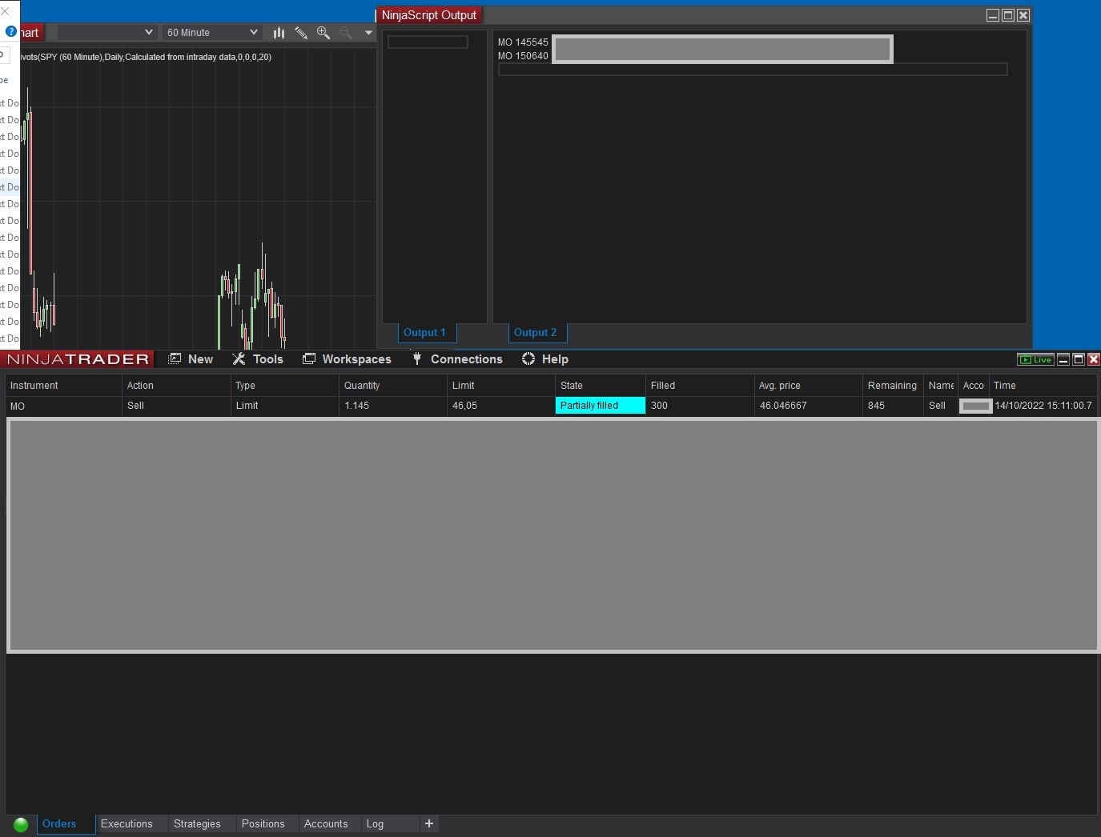Switch to the Output 1 tab
This screenshot has width=1101, height=837.
point(425,333)
